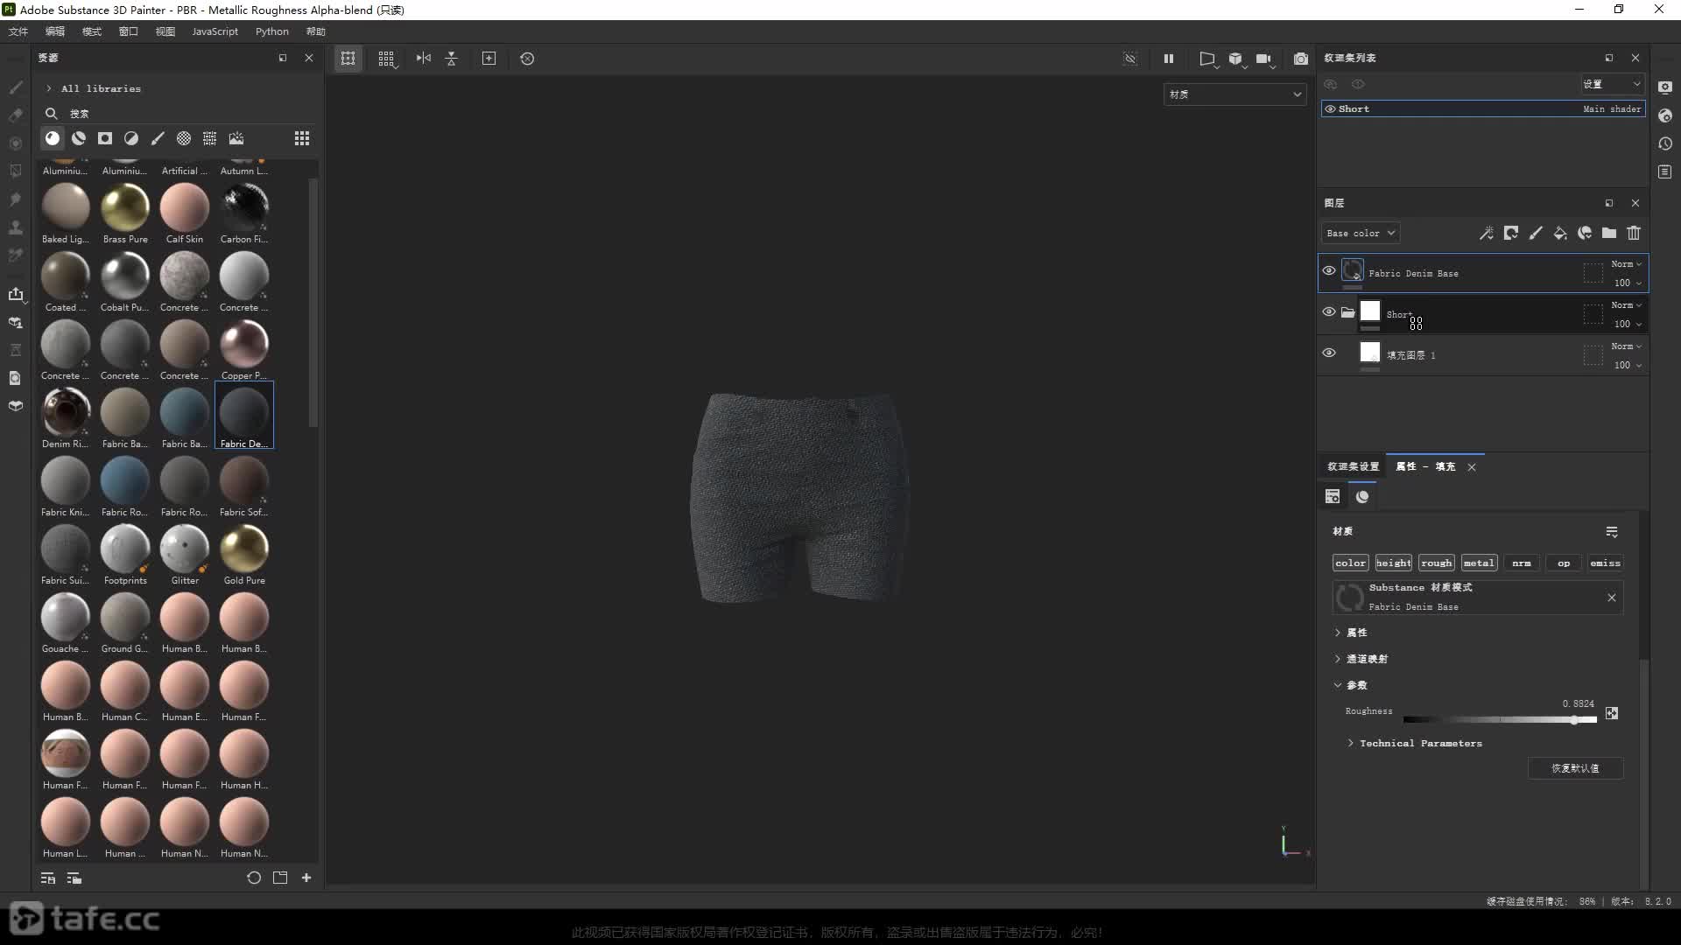Delete layer with the trash icon
Image resolution: width=1681 pixels, height=945 pixels.
tap(1634, 233)
